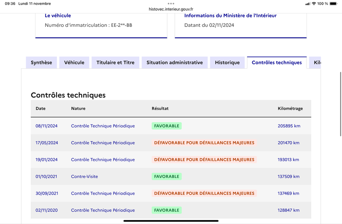Tap the home indicator bar at bottom
342x224 pixels.
pyautogui.click(x=171, y=221)
